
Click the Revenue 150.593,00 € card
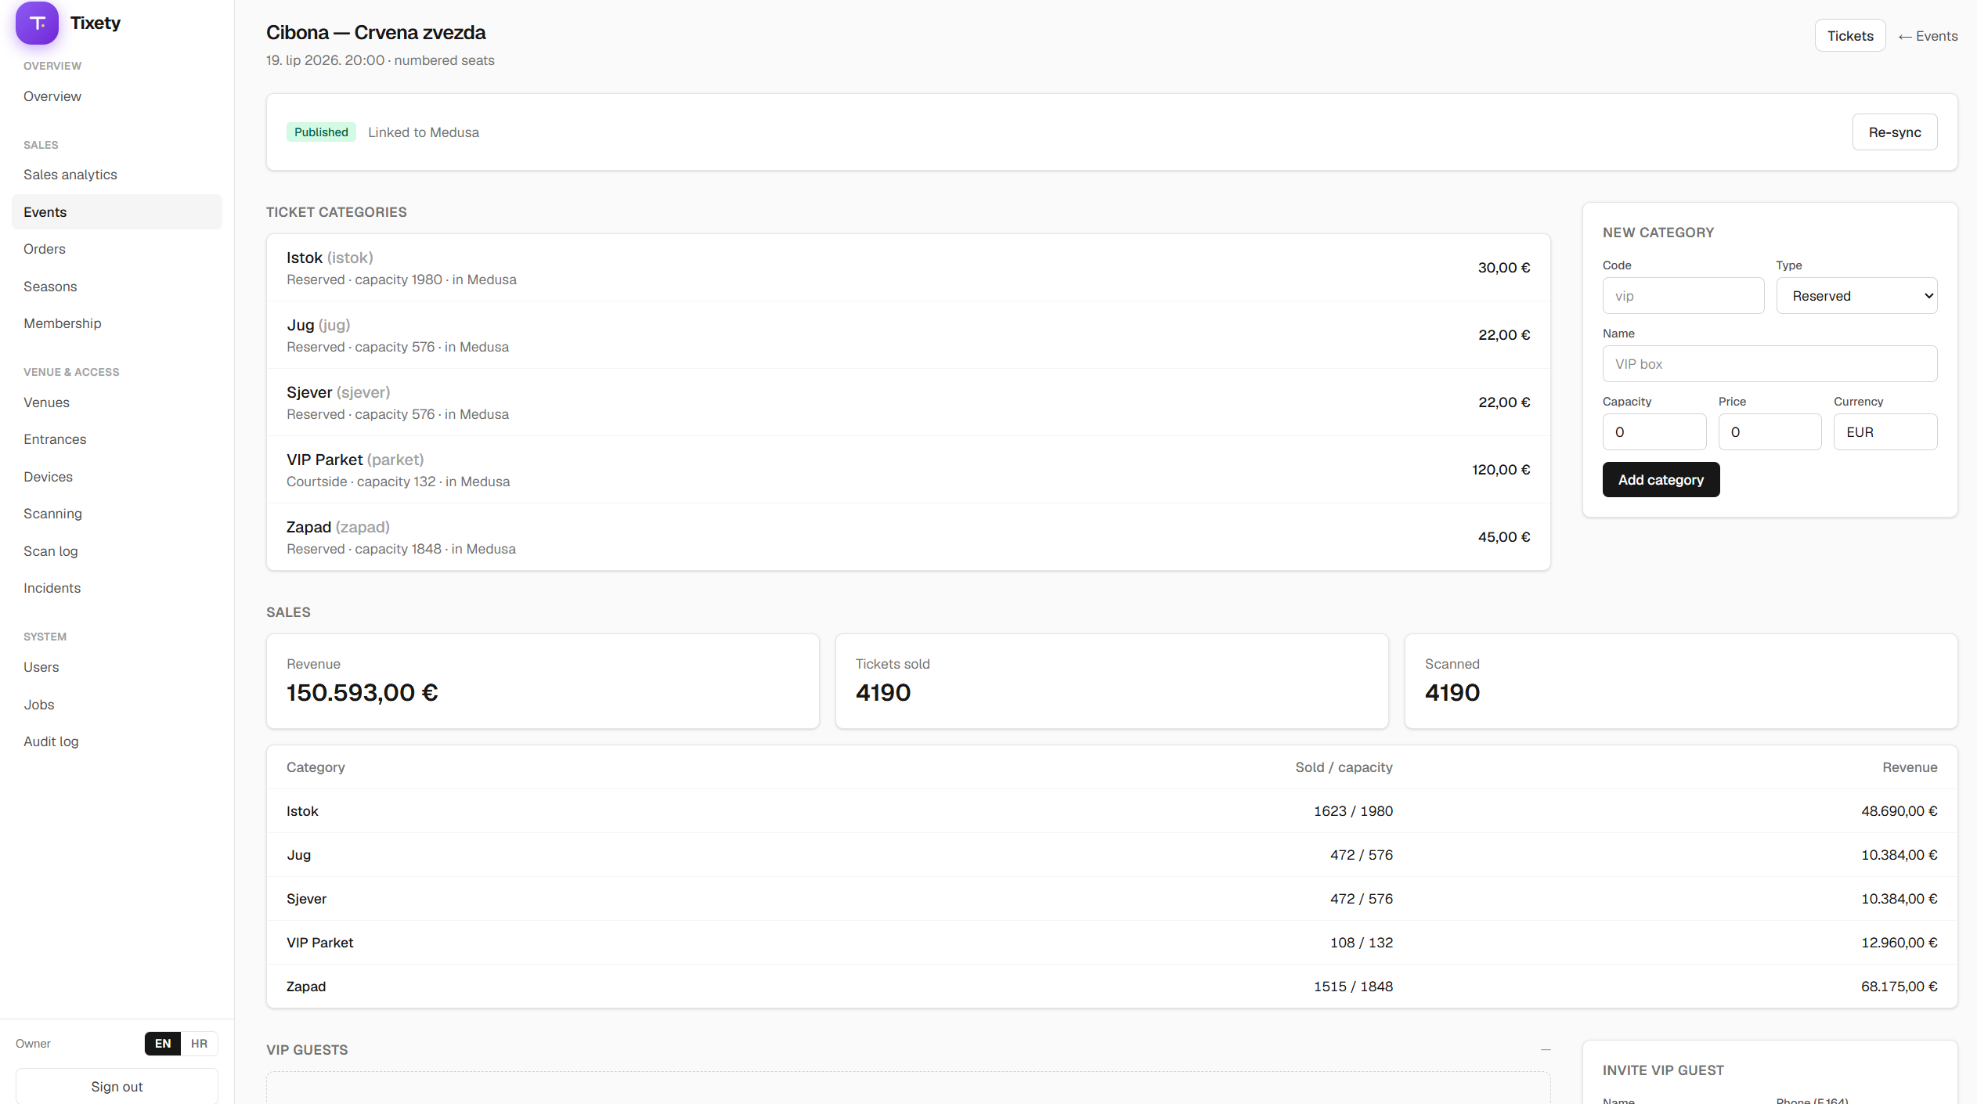(x=543, y=681)
